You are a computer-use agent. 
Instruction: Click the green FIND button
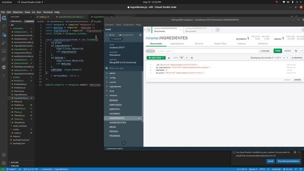coord(277,51)
